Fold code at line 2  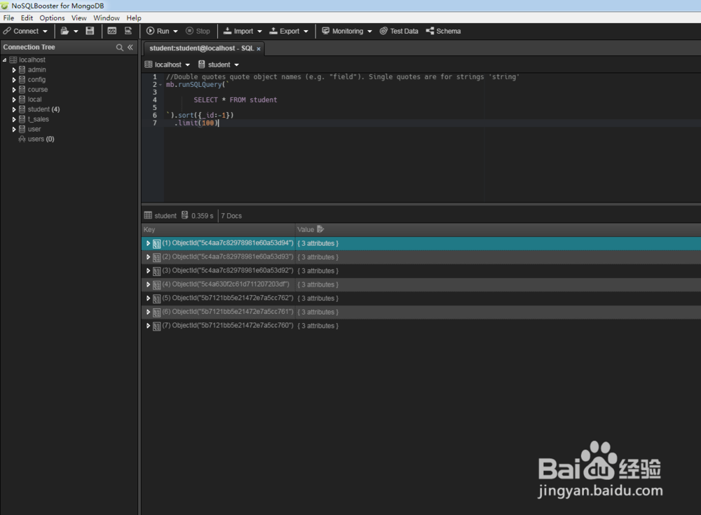161,85
